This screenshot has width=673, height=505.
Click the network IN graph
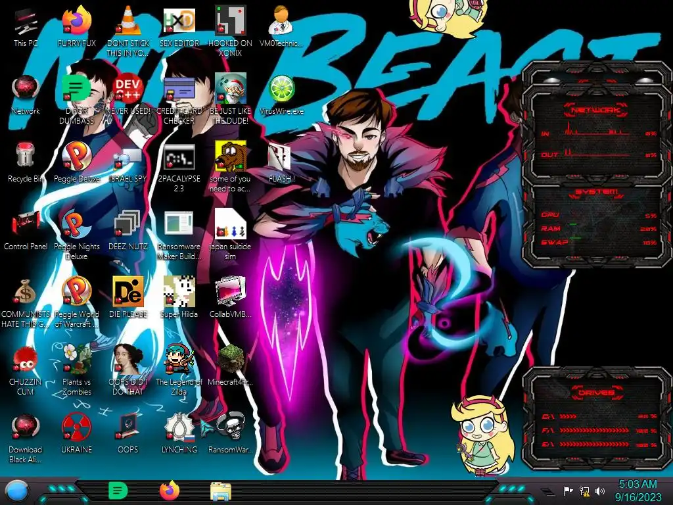pyautogui.click(x=597, y=129)
